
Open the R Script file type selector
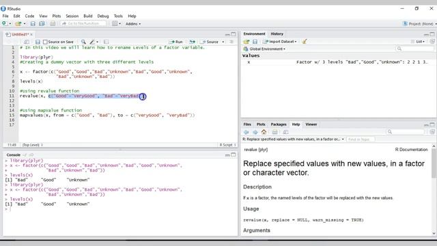click(227, 145)
